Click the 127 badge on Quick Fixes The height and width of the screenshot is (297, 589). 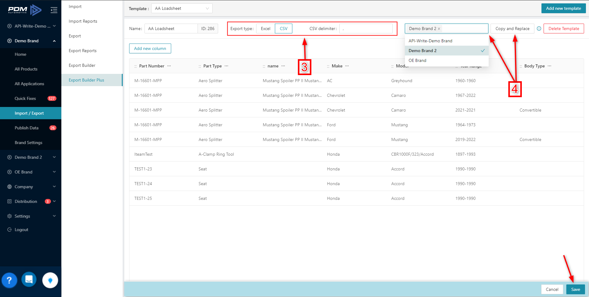[52, 98]
